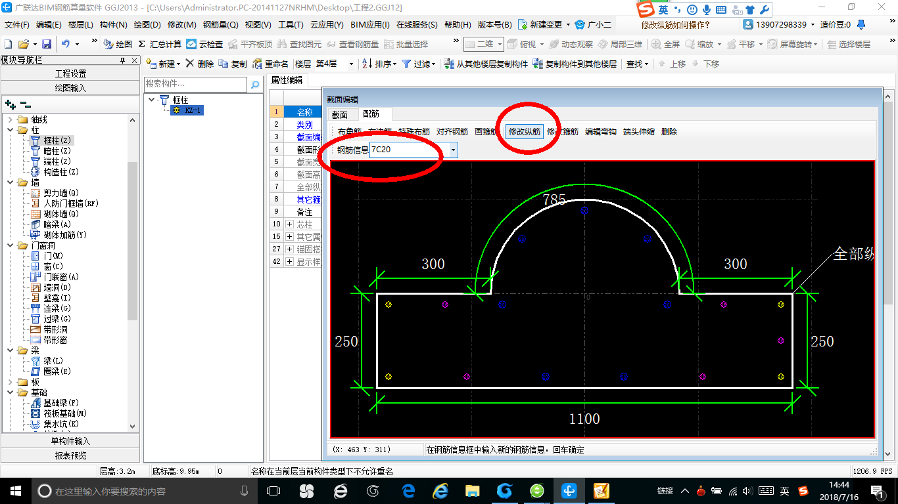Open Windows Task View on taskbar

point(273,490)
